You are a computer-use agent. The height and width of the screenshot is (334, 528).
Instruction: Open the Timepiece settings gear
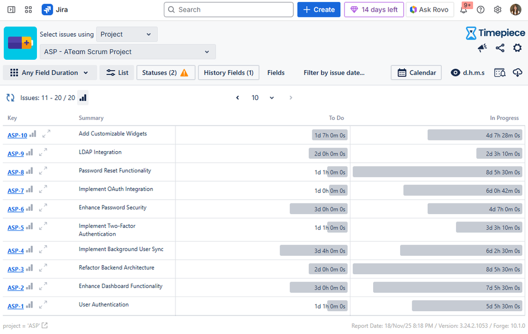click(517, 48)
